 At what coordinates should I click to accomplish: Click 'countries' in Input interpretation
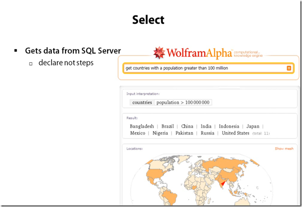[142, 102]
